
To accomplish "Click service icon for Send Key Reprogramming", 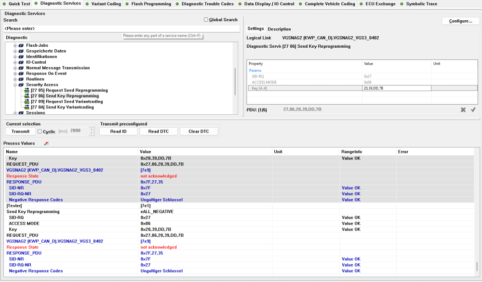I will tap(27, 95).
